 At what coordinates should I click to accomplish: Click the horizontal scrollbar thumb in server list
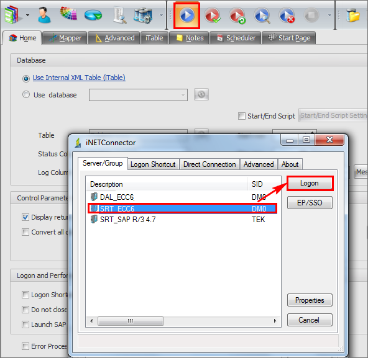pos(131,321)
